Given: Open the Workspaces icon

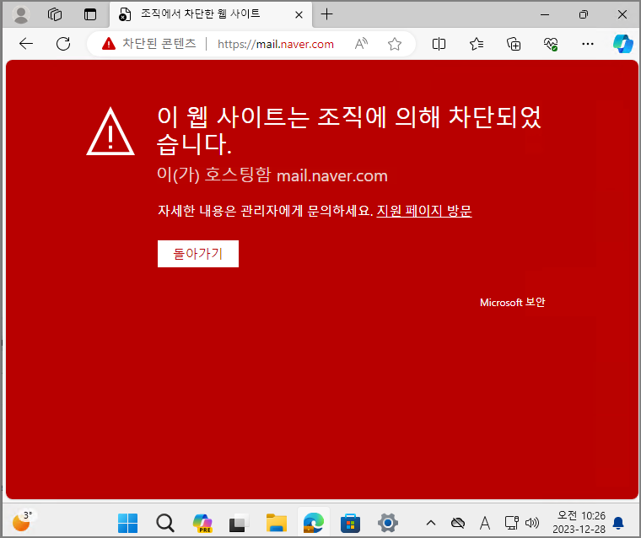Looking at the screenshot, I should point(55,14).
